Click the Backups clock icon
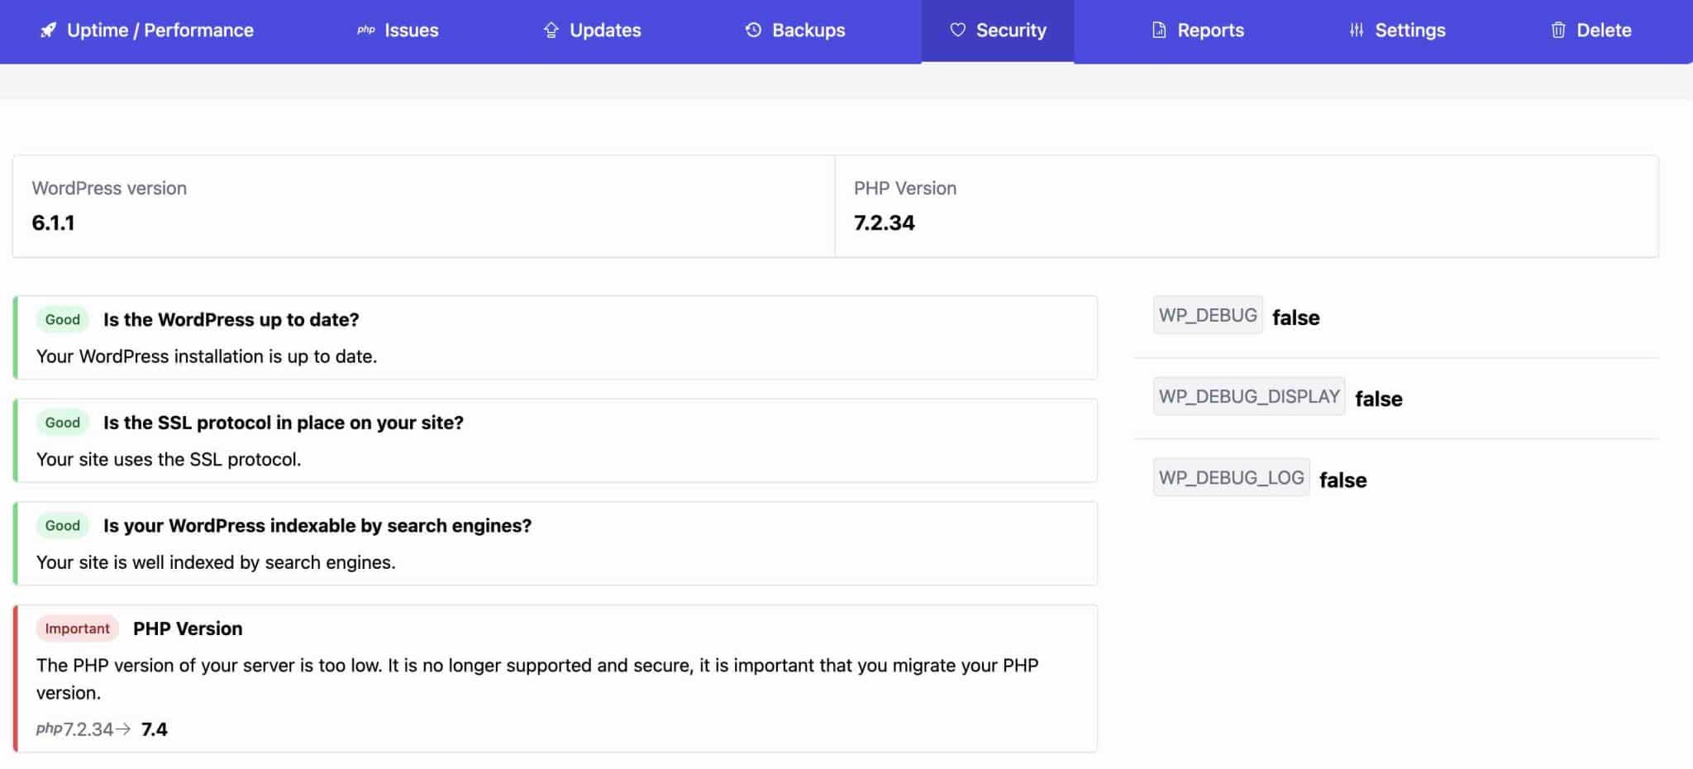The image size is (1693, 769). (x=752, y=30)
